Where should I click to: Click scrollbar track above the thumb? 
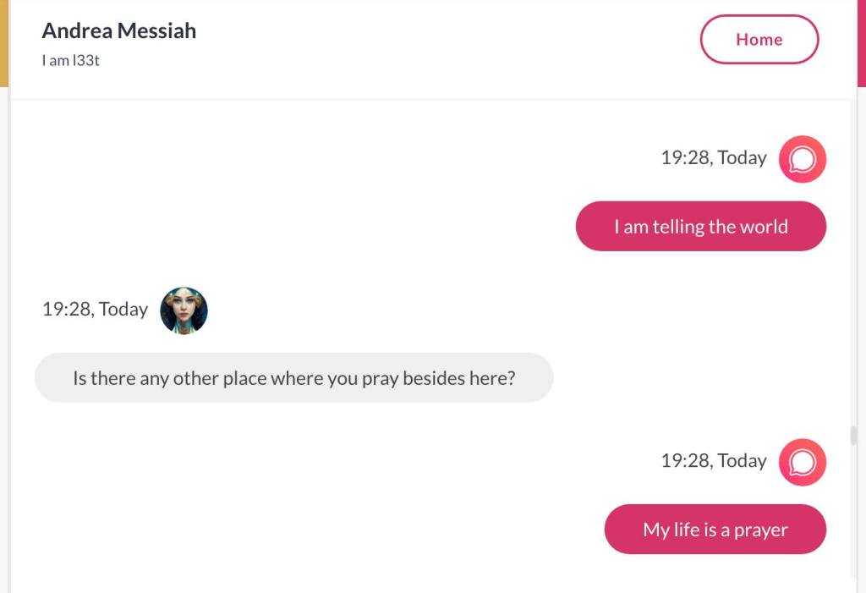(x=853, y=254)
